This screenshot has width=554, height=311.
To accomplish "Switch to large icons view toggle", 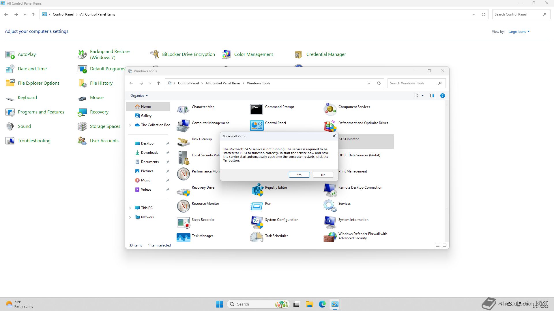I will coord(445,245).
